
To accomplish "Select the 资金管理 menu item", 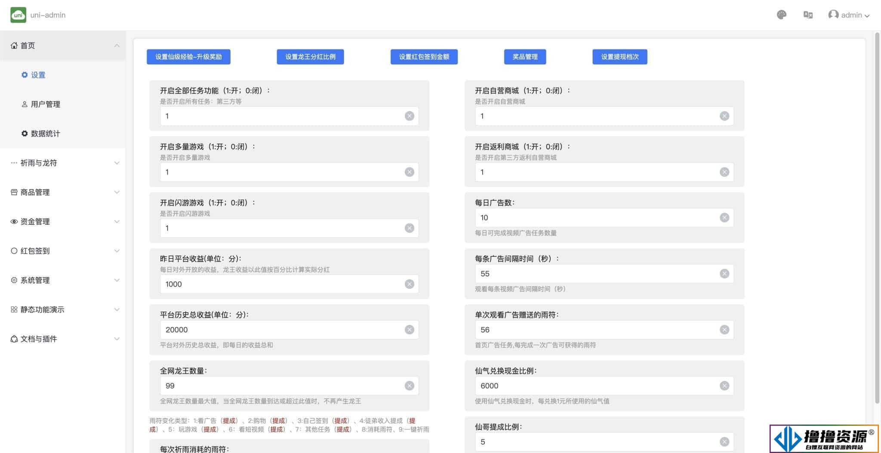I will click(x=63, y=222).
